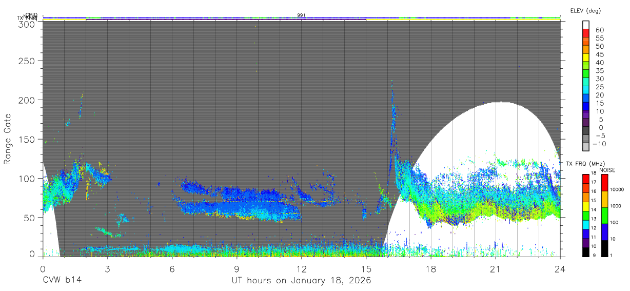The width and height of the screenshot is (630, 291).
Task: Click the 60 label in ELEV legend
Action: coord(600,30)
